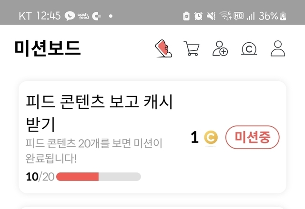The width and height of the screenshot is (305, 209).
Task: Tap the KakaoTalk notification icon
Action: pos(70,16)
